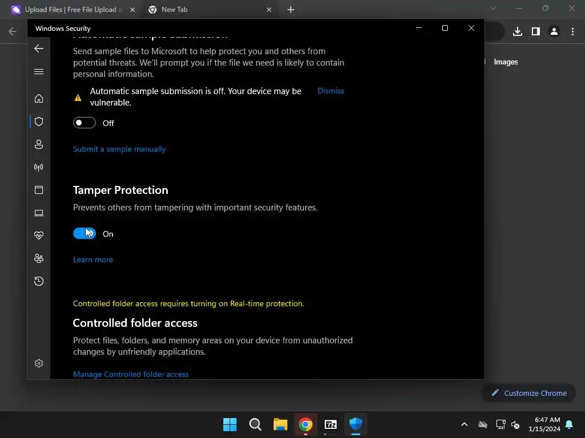
Task: Open App & browser control icon
Action: [x=39, y=190]
